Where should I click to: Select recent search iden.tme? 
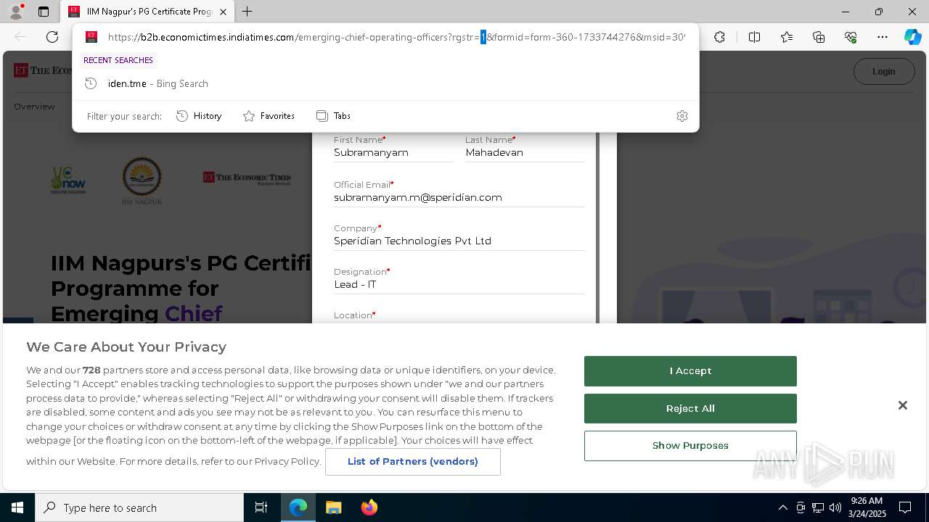(x=385, y=83)
